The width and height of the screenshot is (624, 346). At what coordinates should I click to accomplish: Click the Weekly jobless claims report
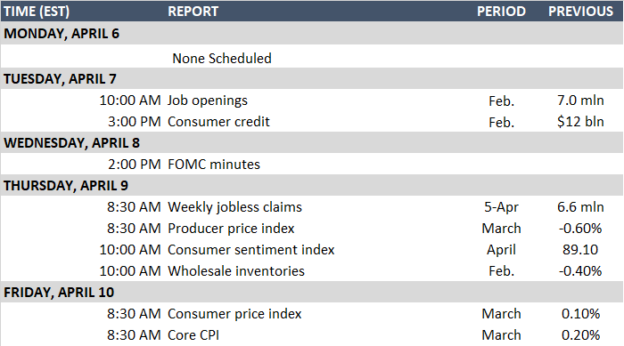pos(234,207)
